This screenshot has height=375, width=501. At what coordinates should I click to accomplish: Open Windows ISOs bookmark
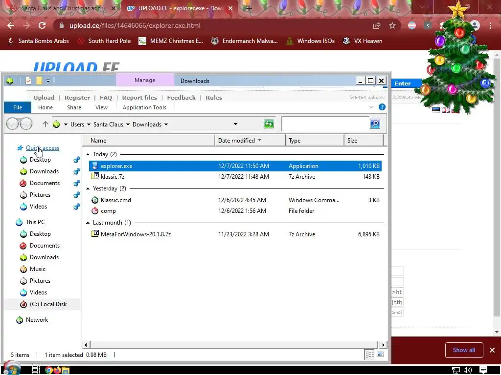point(310,41)
